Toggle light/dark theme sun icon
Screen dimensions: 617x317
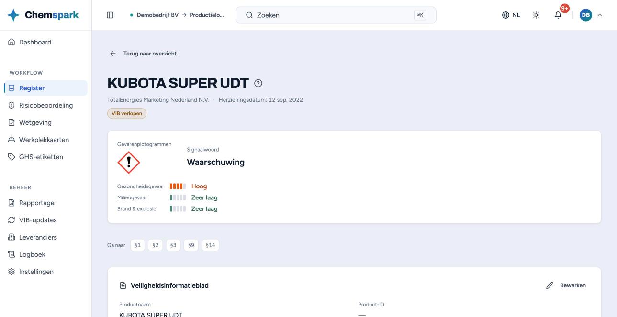[536, 15]
